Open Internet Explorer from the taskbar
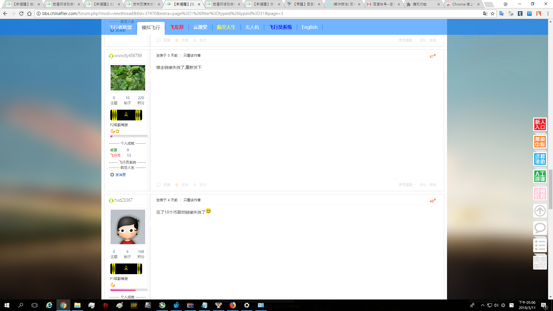 [49, 305]
